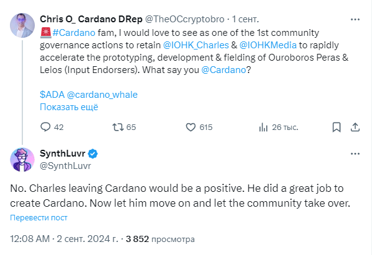Viewport: 373px width, 255px height.
Task: Bookmark the Chris O_ Cardano post
Action: pyautogui.click(x=336, y=127)
